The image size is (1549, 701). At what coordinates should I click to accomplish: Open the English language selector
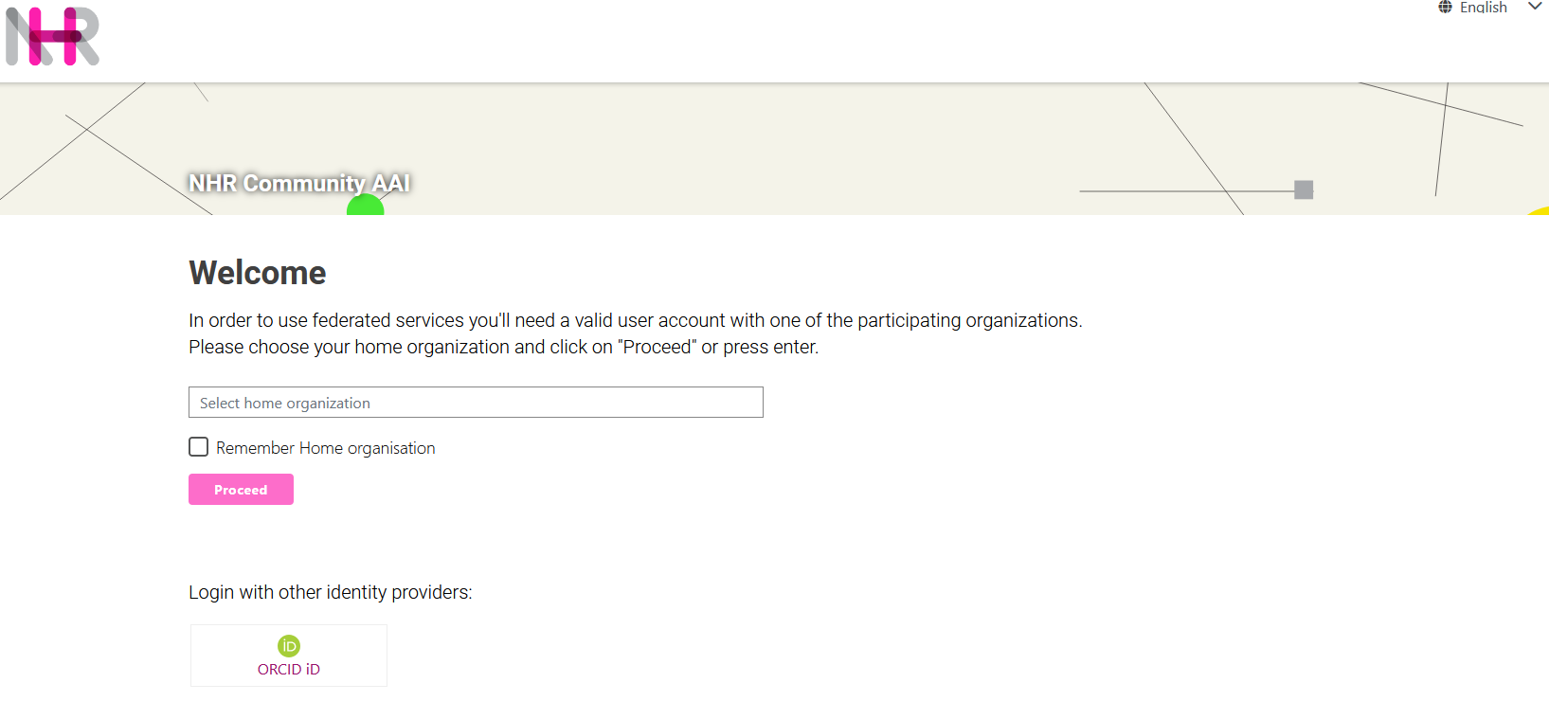1483,8
